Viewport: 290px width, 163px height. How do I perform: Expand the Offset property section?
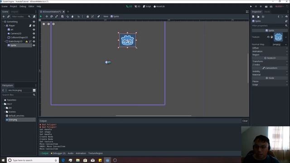270,48
